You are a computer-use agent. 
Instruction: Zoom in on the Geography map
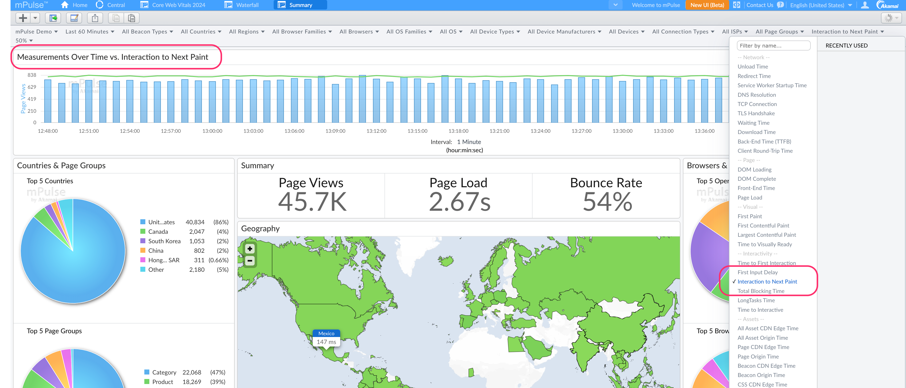coord(250,248)
